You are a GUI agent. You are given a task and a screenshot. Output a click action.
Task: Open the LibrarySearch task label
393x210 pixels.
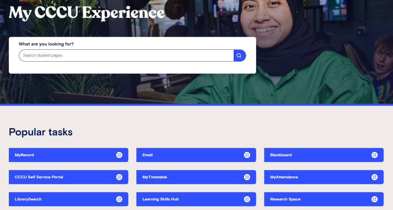tap(28, 199)
